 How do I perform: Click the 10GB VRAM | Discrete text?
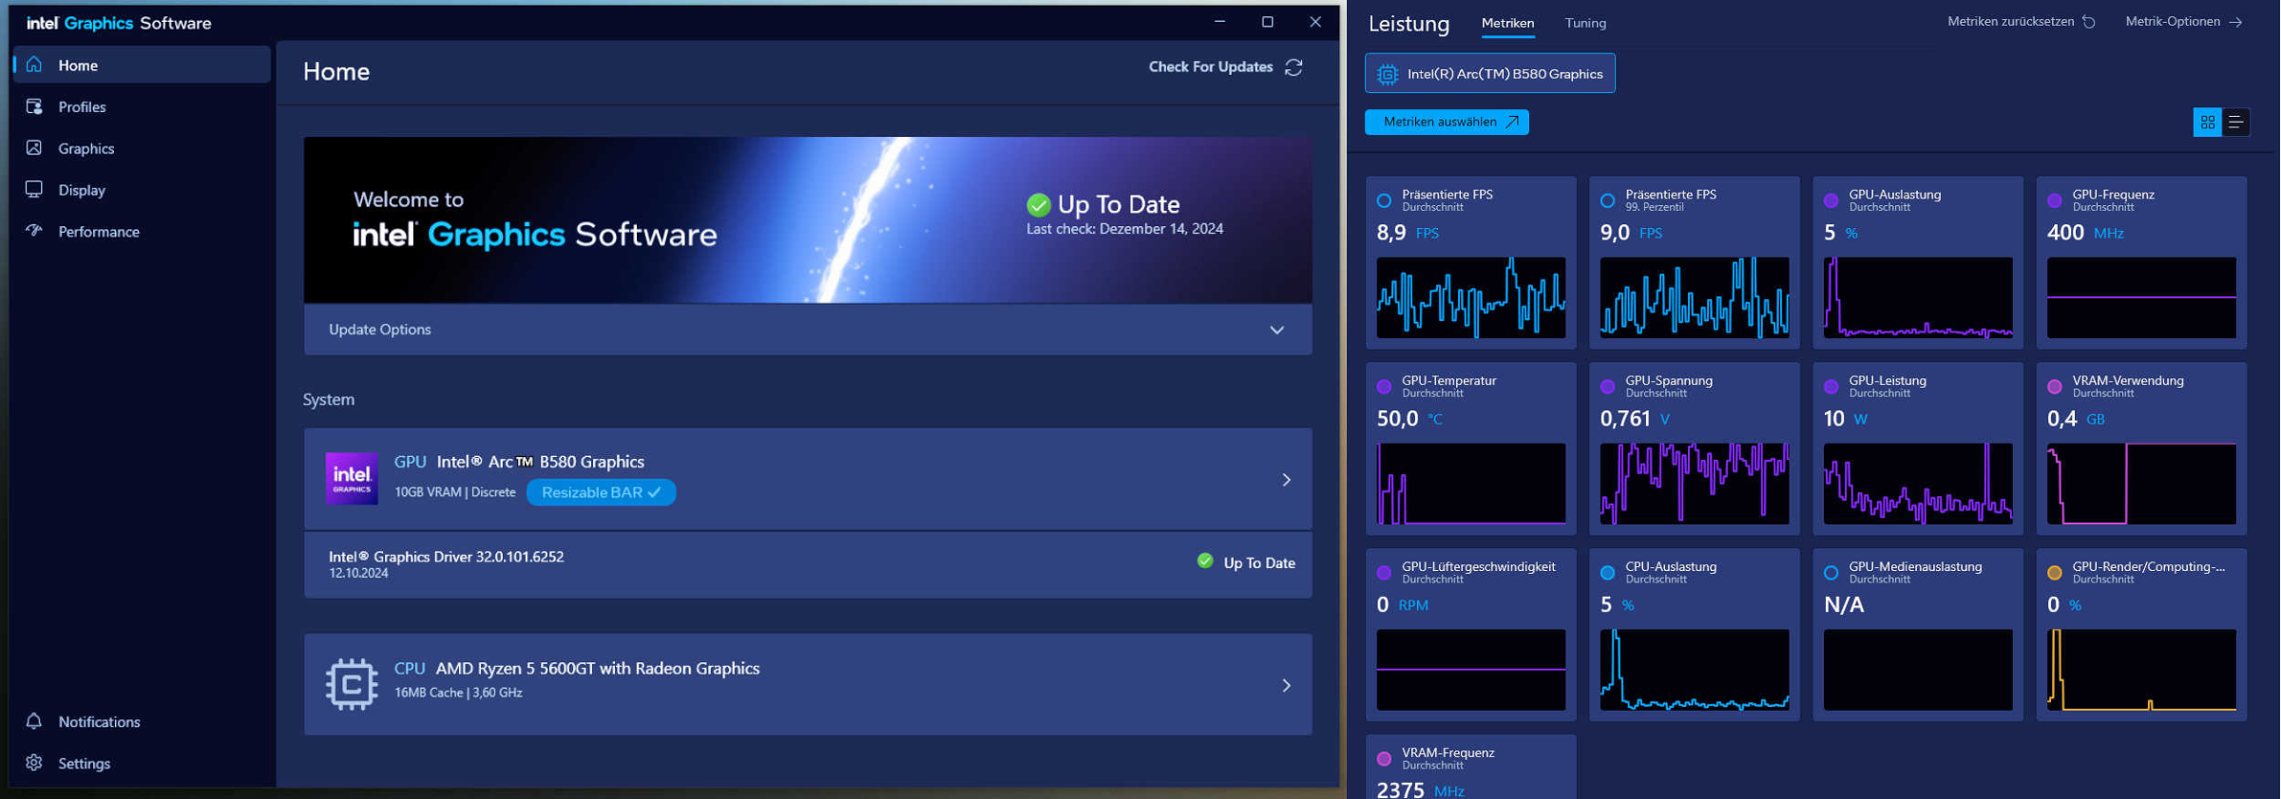(x=454, y=492)
